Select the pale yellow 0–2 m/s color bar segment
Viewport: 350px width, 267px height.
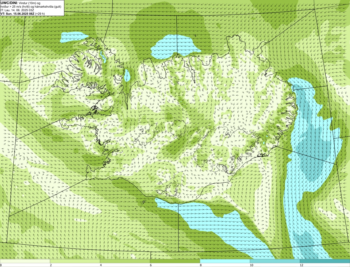point(25,261)
